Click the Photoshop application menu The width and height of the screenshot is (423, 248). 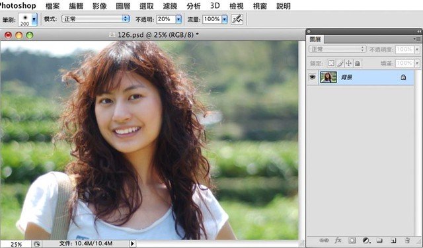pos(18,6)
